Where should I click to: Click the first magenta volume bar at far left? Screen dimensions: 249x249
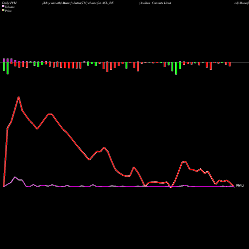tap(4, 60)
